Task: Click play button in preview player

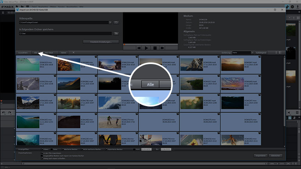Action: [x=147, y=48]
